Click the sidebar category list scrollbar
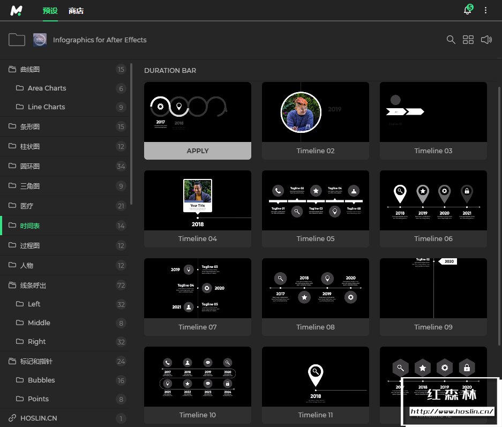502x427 pixels. click(131, 134)
